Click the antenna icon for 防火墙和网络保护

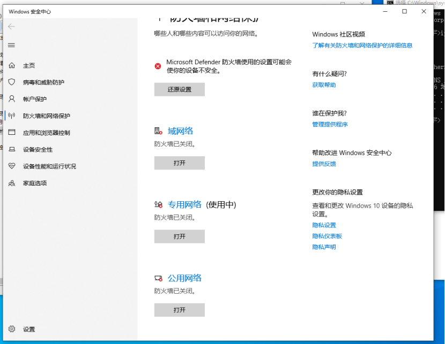tap(12, 116)
